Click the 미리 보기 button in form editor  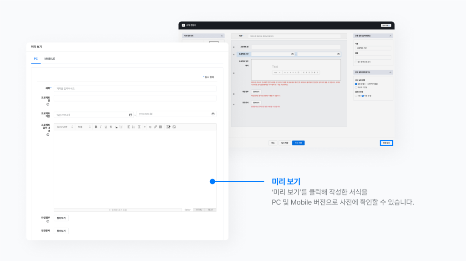pos(386,143)
